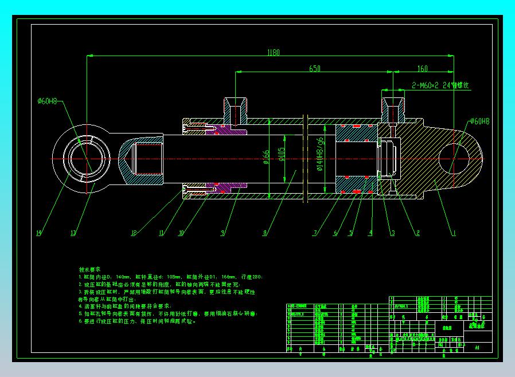Click part balloon number 4

tap(370, 233)
